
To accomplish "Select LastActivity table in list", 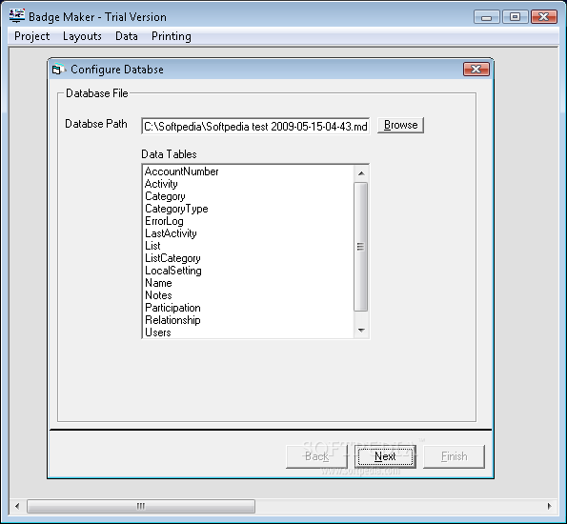I will coord(248,233).
